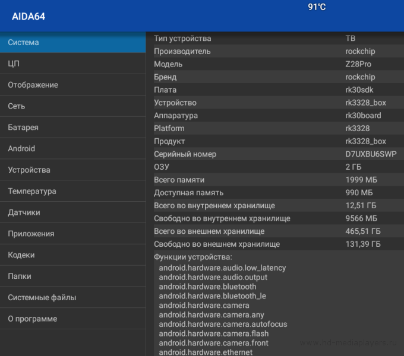Select the Продукт row label
404x356 pixels.
(169, 141)
